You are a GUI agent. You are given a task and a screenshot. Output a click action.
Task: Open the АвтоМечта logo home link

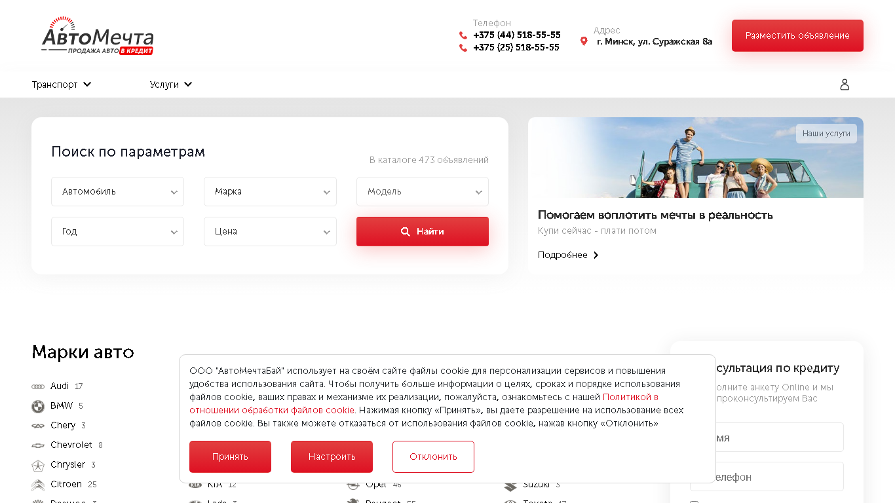(98, 36)
